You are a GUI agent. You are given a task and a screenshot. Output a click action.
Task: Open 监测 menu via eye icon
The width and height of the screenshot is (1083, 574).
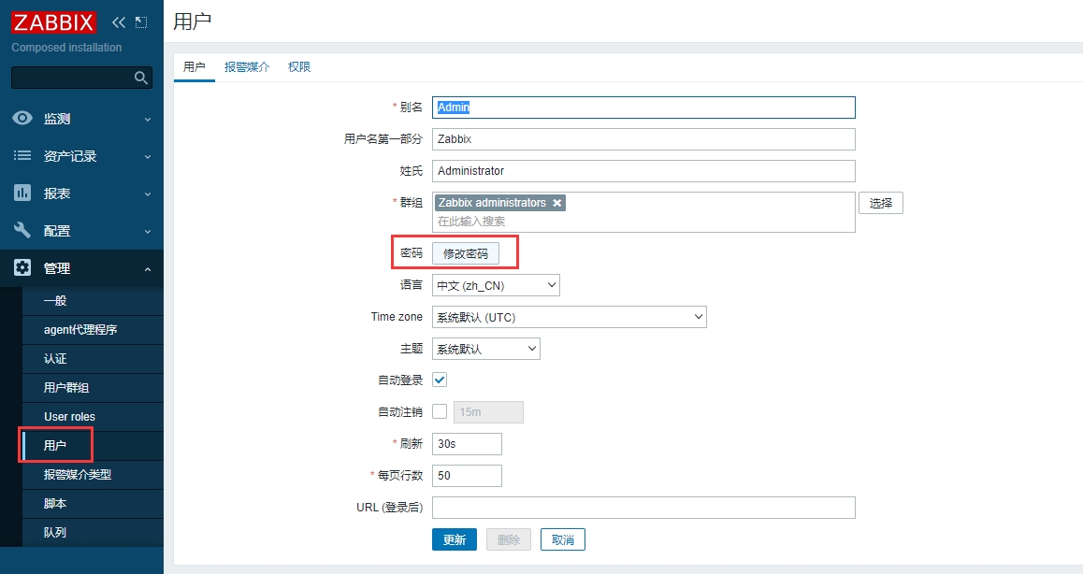point(22,119)
